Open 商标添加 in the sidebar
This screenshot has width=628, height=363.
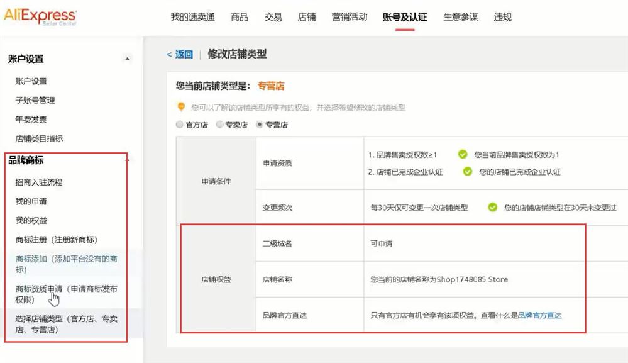(x=66, y=264)
